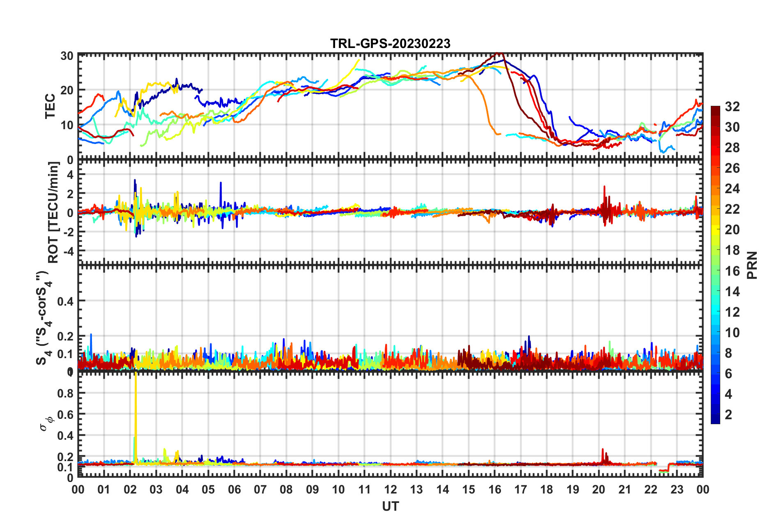Click x-axis tick label 12

click(390, 489)
